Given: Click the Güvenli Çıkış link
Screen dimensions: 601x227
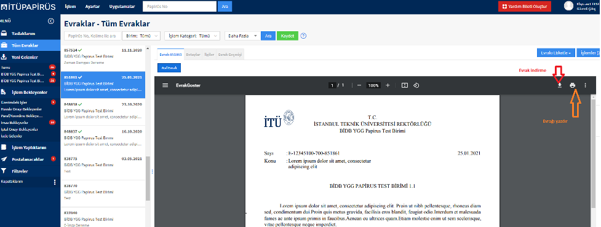Looking at the screenshot, I should 586,8.
